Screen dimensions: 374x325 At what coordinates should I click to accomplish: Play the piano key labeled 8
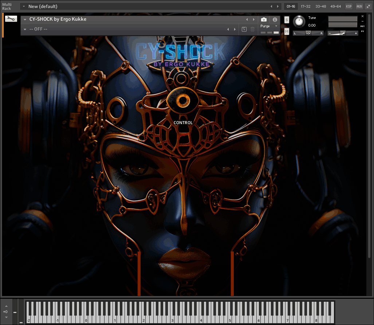coord(316,320)
